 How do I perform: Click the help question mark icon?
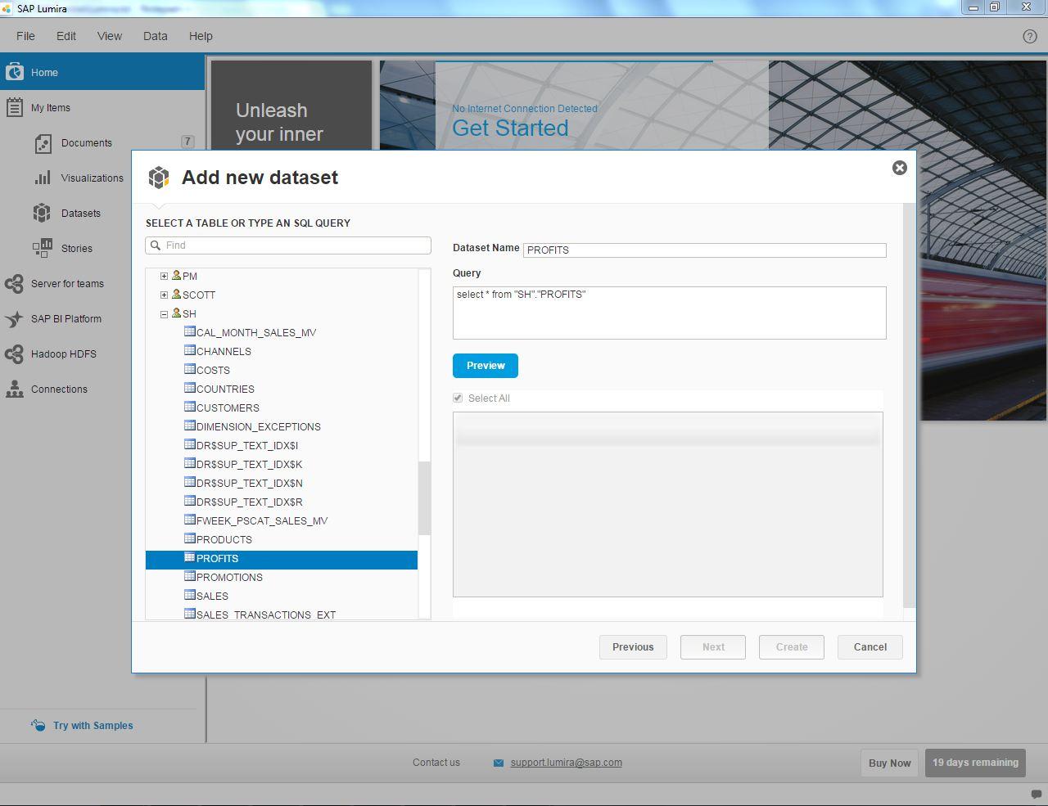(x=1030, y=36)
